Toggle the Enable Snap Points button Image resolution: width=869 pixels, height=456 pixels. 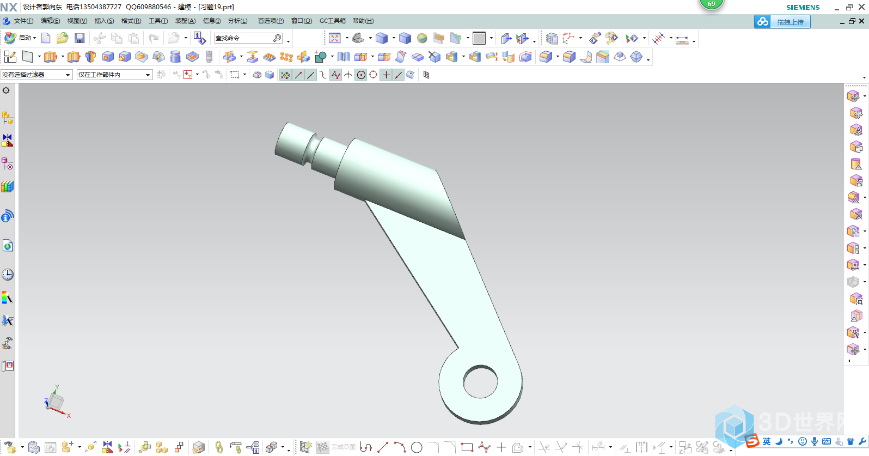tap(286, 75)
